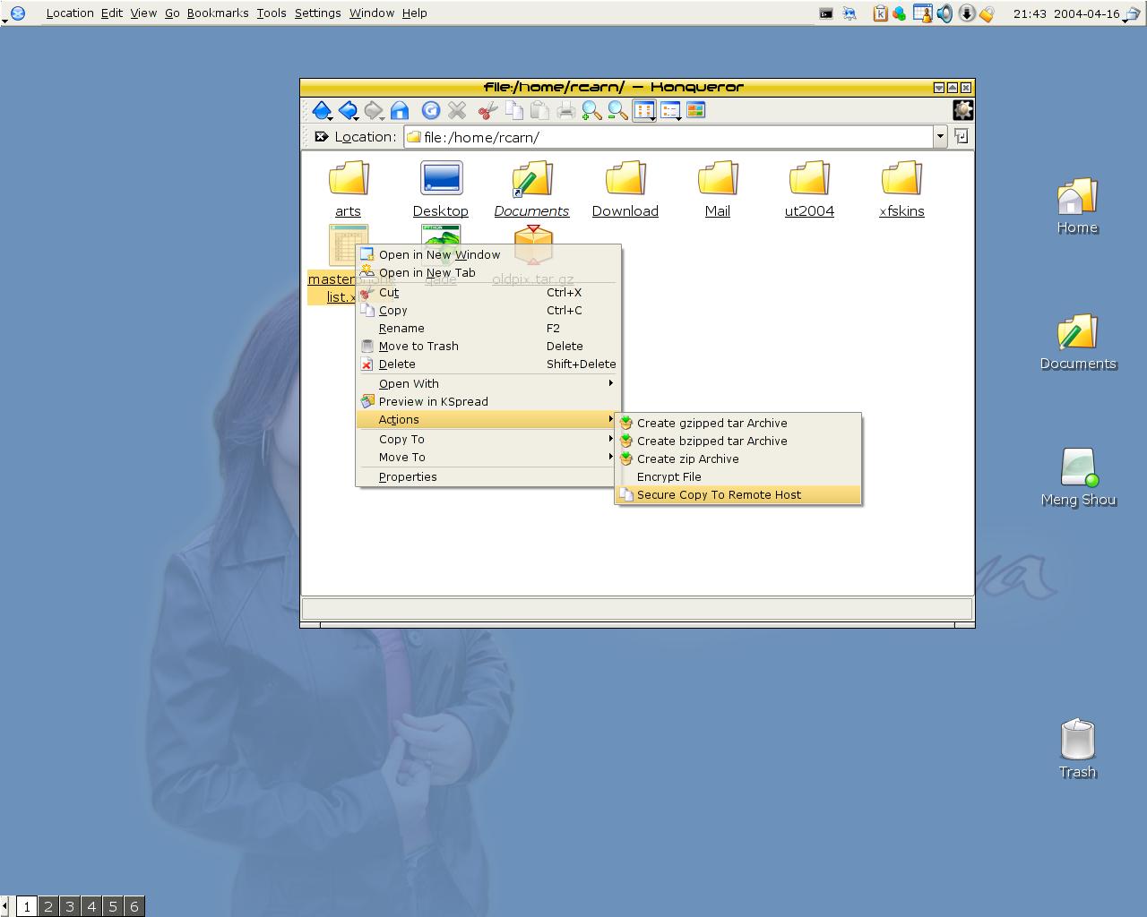This screenshot has height=917, width=1147.
Task: Switch to Icon View mode
Action: click(644, 110)
